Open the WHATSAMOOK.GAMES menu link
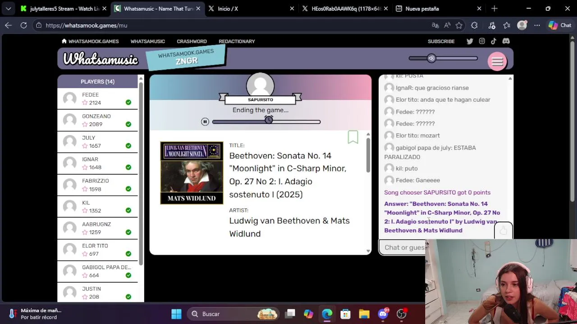This screenshot has height=324, width=577. 93,41
